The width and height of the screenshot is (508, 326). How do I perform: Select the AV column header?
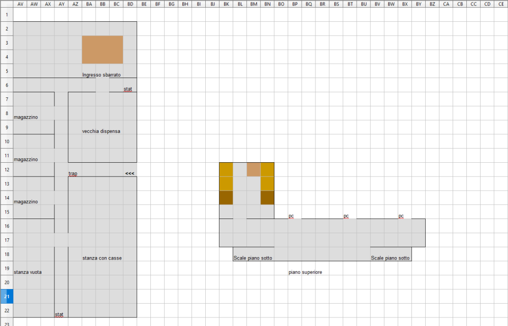[x=20, y=4]
